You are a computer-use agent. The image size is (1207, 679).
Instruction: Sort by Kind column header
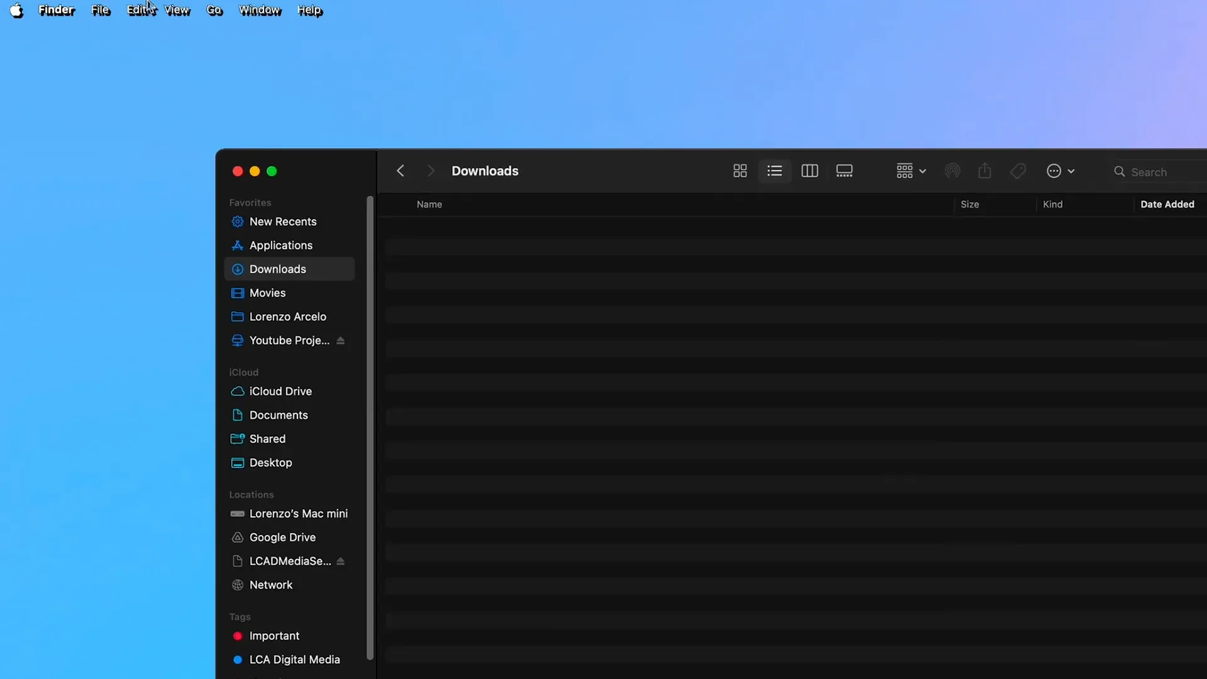pyautogui.click(x=1053, y=204)
